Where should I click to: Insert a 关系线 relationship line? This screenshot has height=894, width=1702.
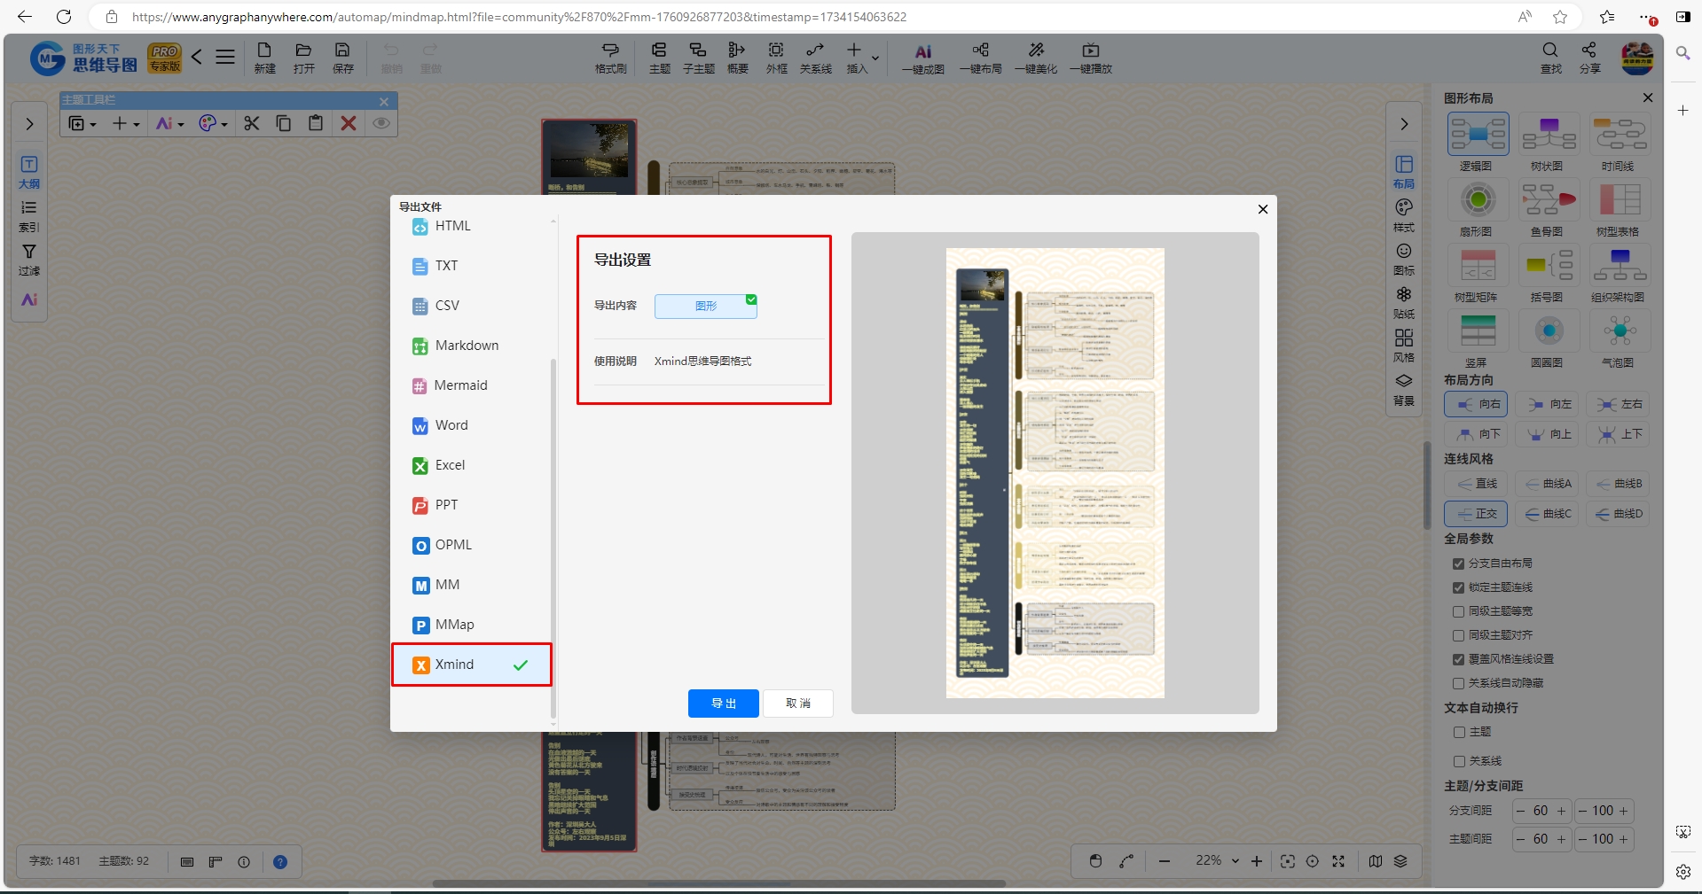point(815,58)
